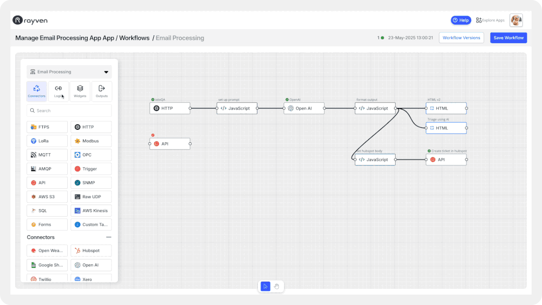Click the node search field

69,111
